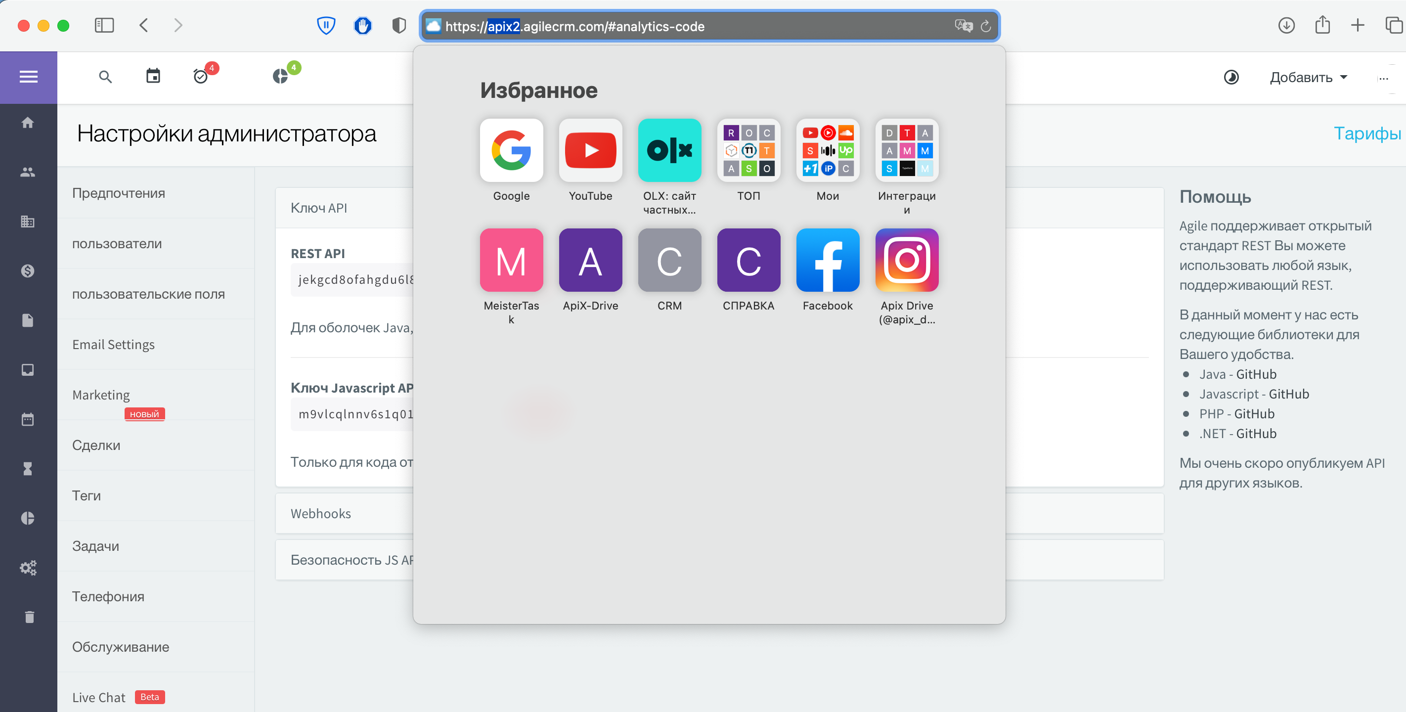Click REST API key input field
1406x712 pixels.
354,279
